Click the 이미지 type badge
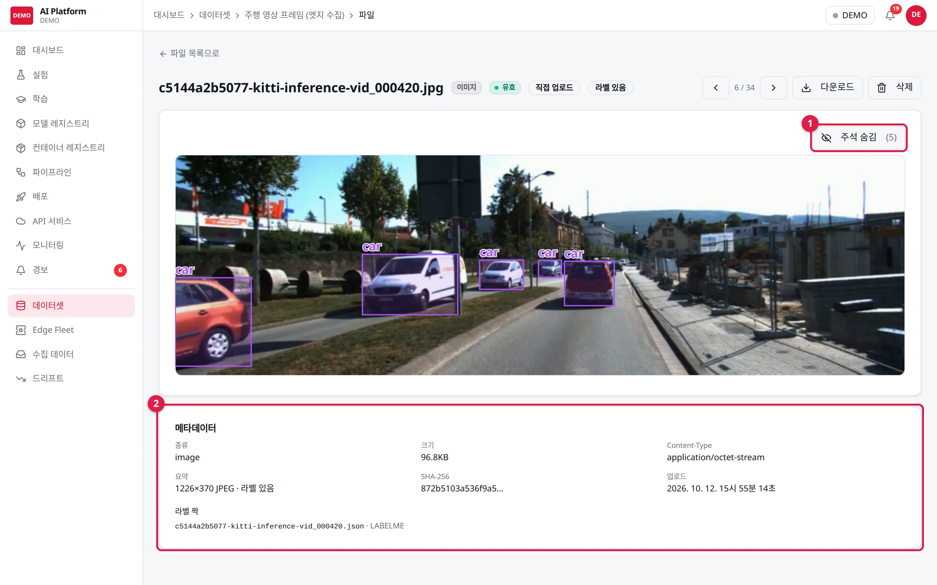 (466, 88)
